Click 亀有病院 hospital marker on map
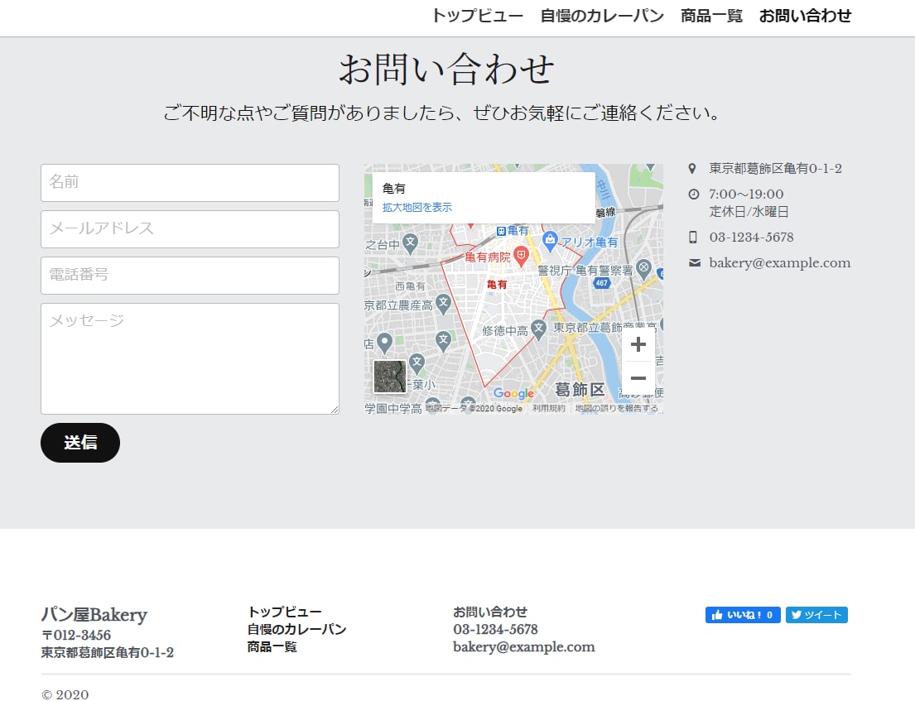This screenshot has width=915, height=701. [521, 255]
